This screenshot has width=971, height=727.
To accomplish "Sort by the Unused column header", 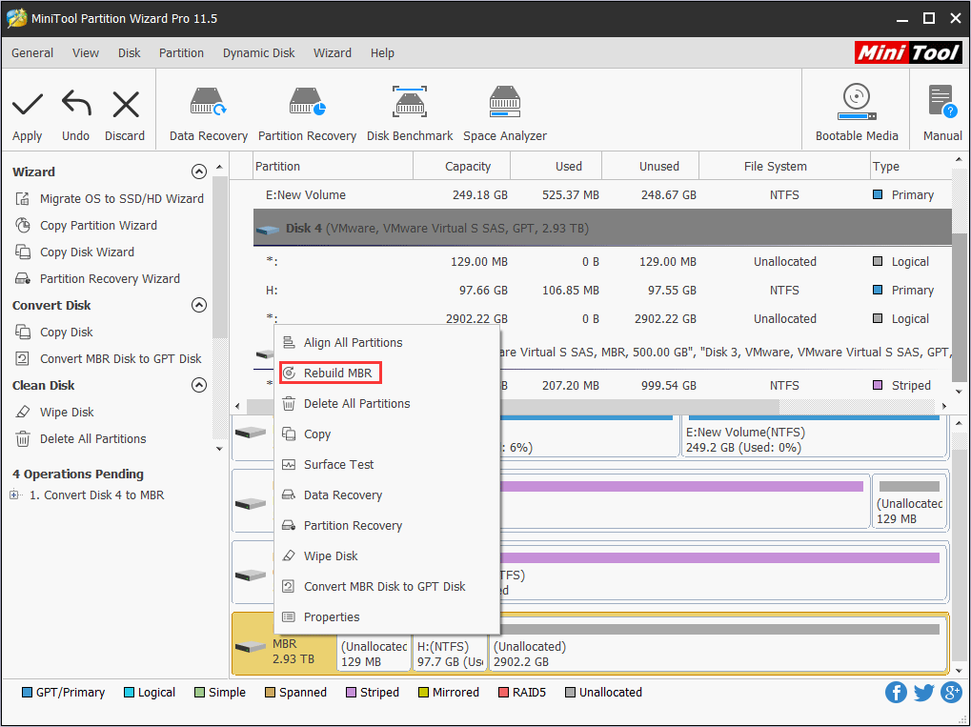I will (650, 166).
